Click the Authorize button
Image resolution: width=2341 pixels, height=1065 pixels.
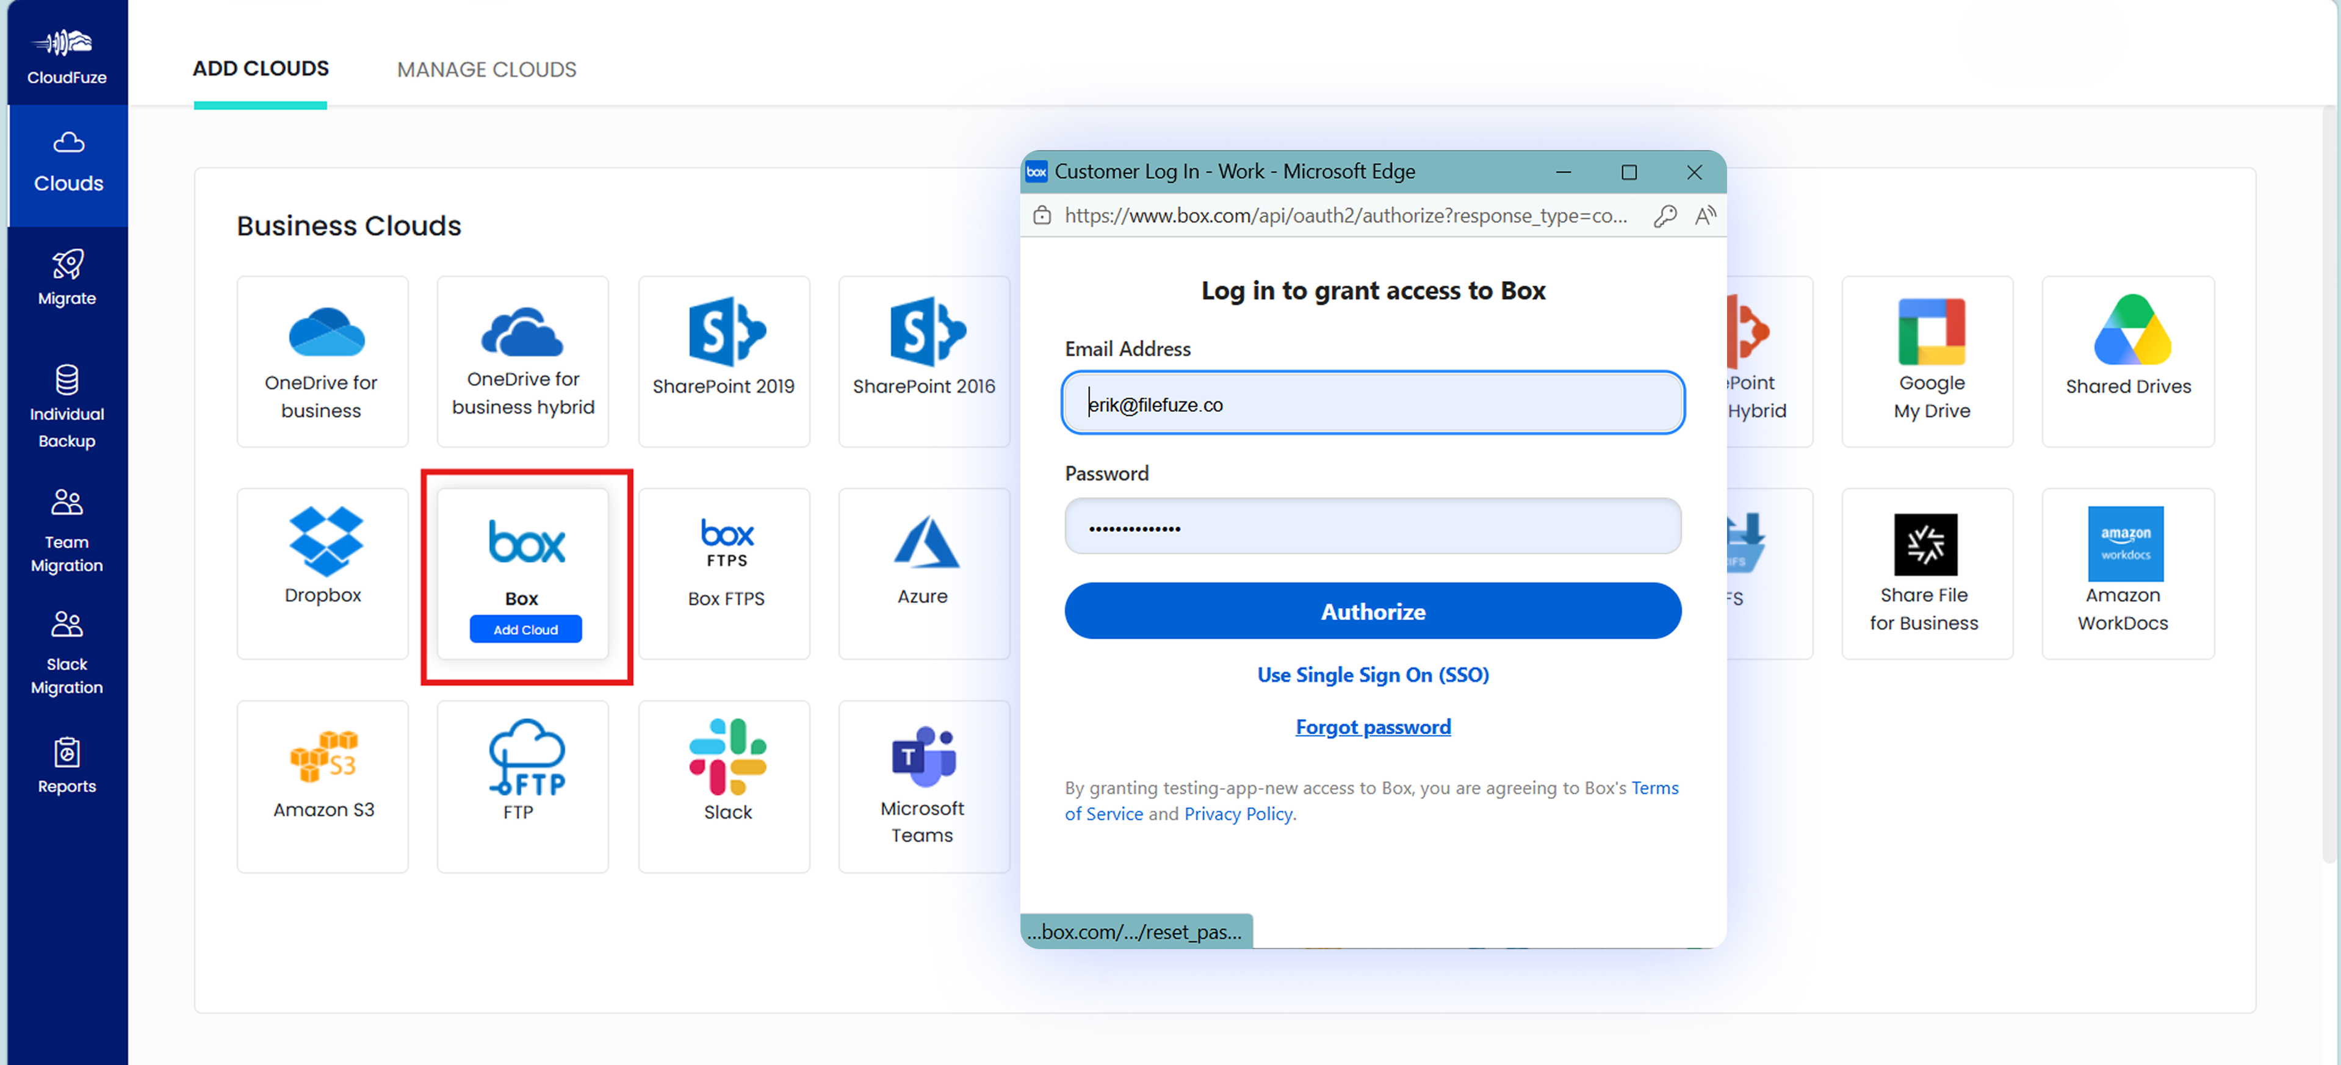pos(1372,611)
